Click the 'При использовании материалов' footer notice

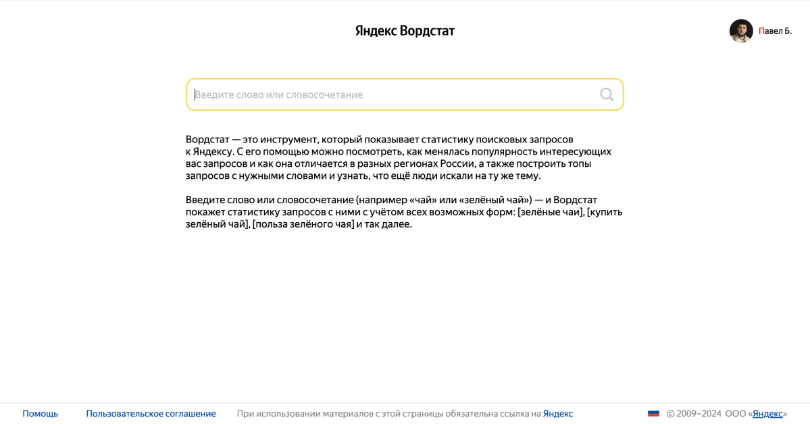(x=388, y=414)
